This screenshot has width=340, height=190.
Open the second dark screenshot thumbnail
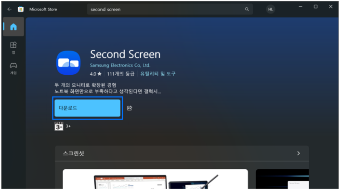click(282, 179)
